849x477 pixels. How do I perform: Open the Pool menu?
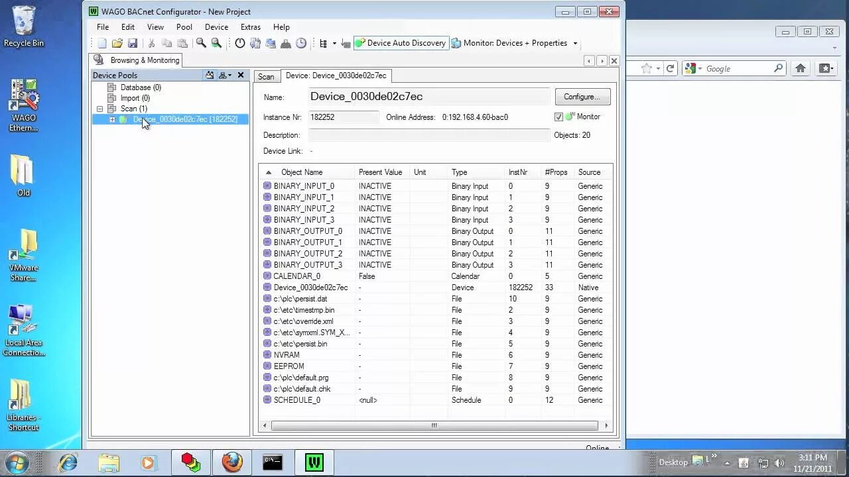click(x=184, y=27)
